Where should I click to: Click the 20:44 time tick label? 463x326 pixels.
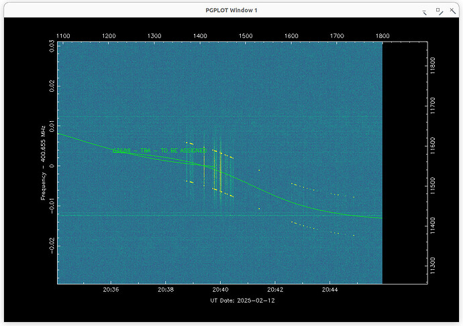click(x=329, y=290)
